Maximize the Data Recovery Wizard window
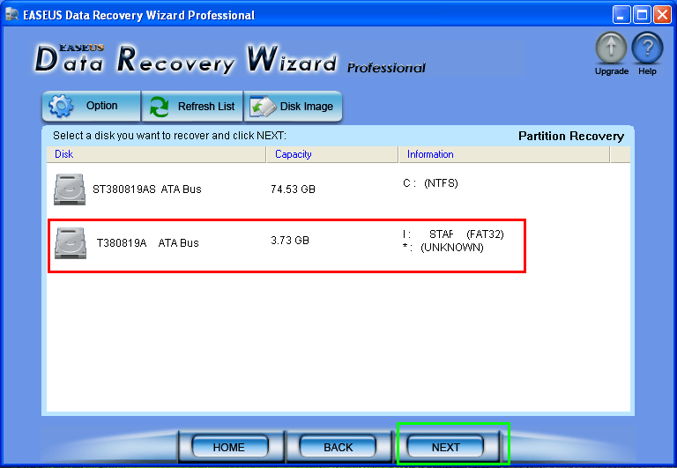Screen dimensions: 677x468 (x=642, y=15)
